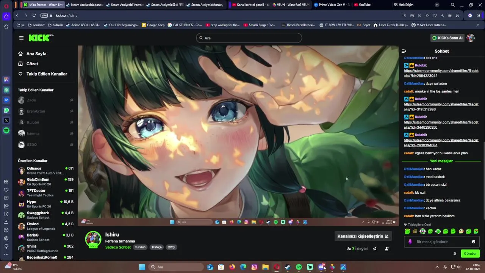Open Opera sidebar three-dots menu

[x=6, y=254]
